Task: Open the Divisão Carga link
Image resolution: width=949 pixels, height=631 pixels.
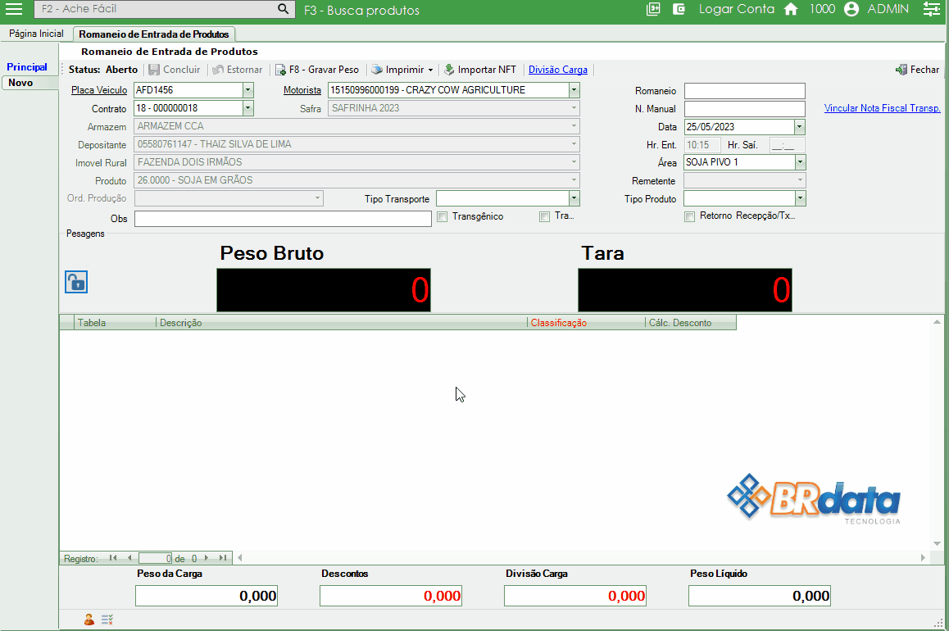Action: pyautogui.click(x=557, y=70)
